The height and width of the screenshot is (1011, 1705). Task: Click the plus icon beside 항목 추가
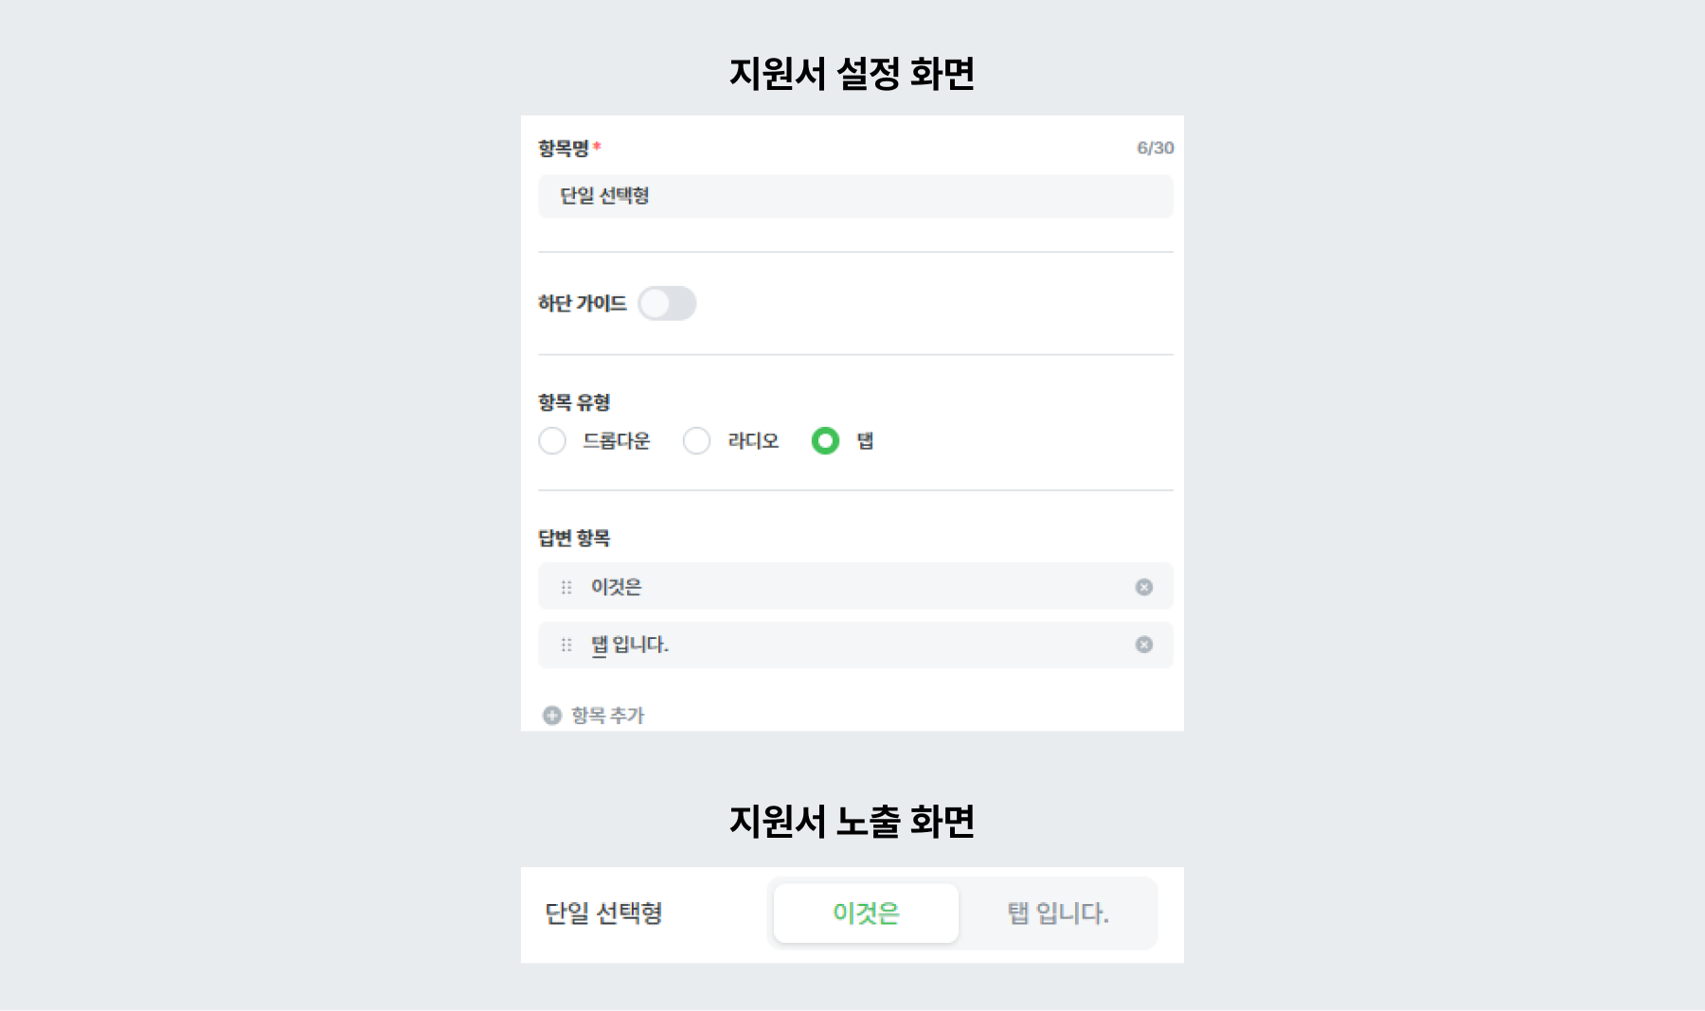(550, 716)
